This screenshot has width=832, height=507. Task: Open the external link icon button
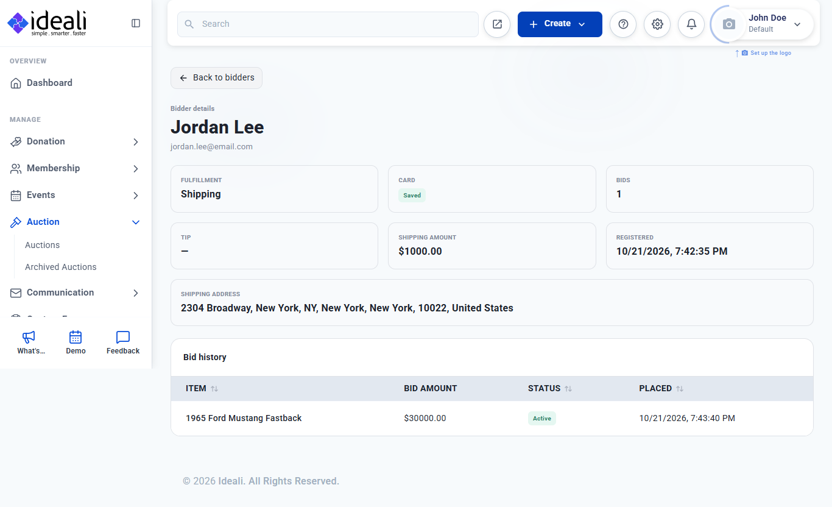[x=497, y=24]
